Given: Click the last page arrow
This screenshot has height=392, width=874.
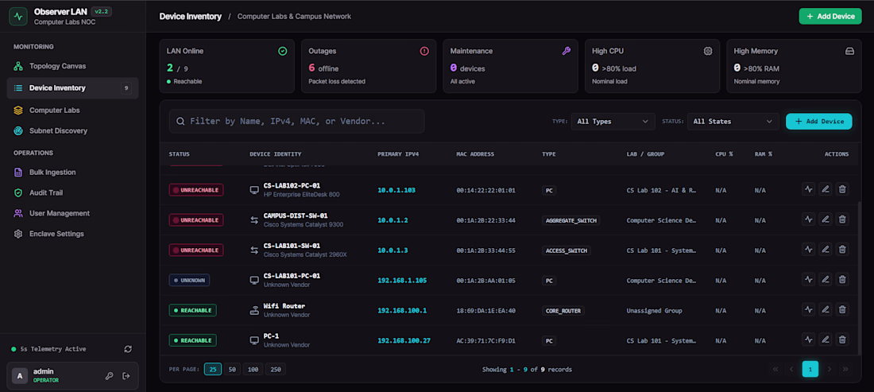Looking at the screenshot, I should (845, 369).
